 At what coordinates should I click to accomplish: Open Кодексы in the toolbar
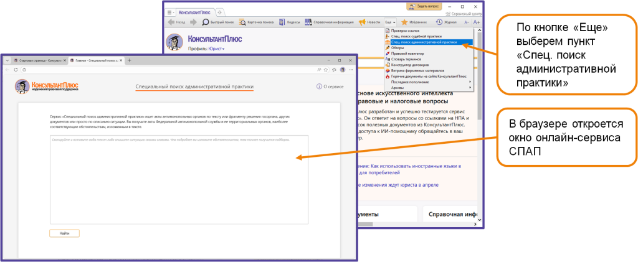click(289, 22)
